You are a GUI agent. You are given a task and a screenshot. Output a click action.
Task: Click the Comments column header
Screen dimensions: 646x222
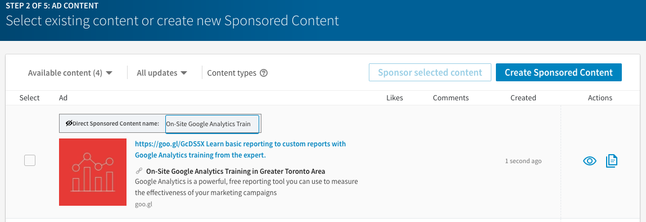tap(451, 98)
